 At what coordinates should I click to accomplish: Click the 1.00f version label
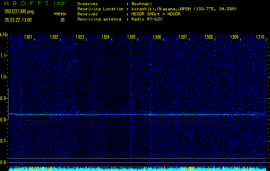click(60, 3)
